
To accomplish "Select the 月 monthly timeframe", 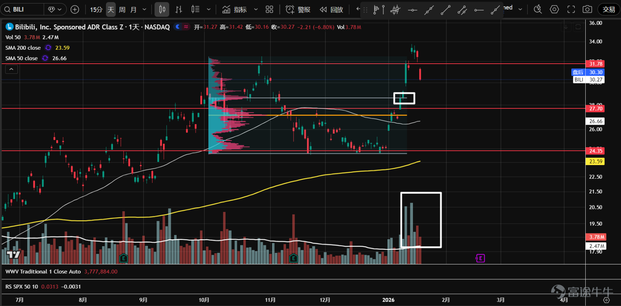I will click(134, 9).
